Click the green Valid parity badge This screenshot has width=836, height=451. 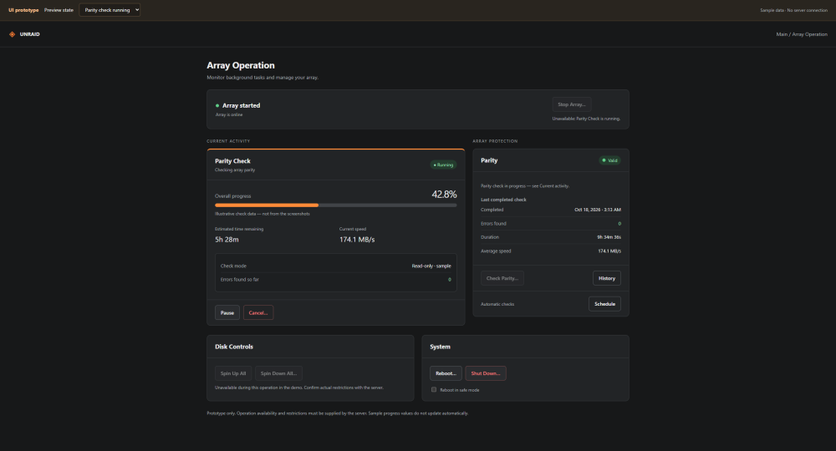point(609,160)
